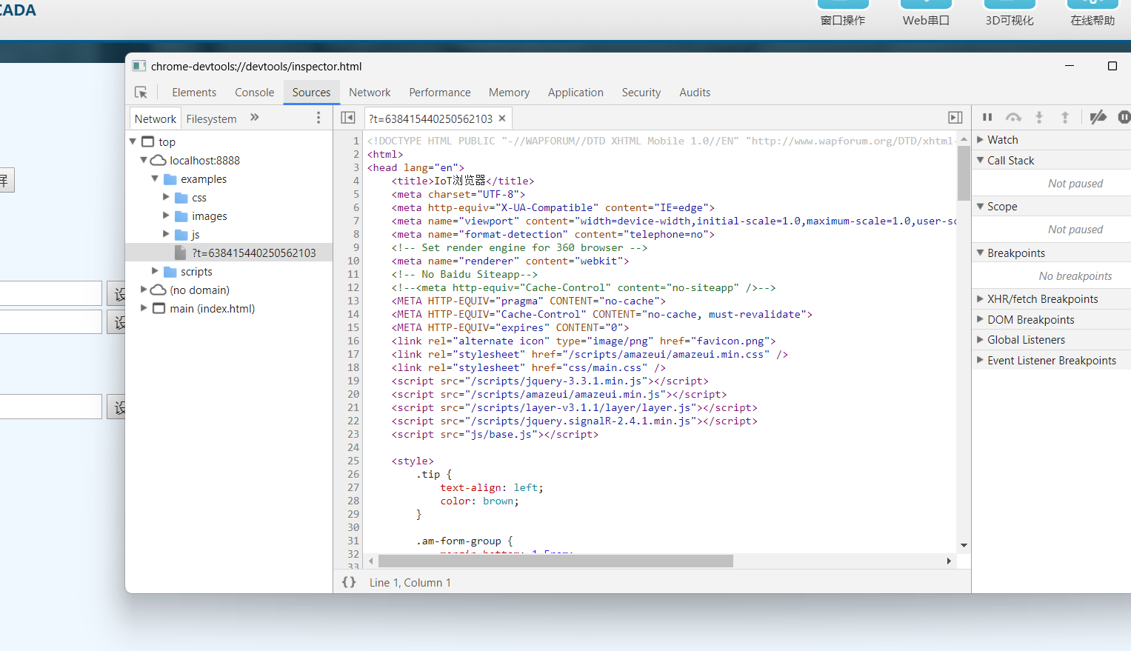The width and height of the screenshot is (1131, 651).
Task: Click the step over function call icon
Action: coord(1013,117)
